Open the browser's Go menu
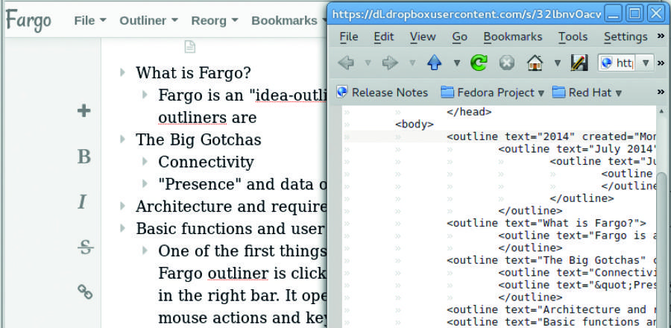671x328 pixels. tap(459, 37)
